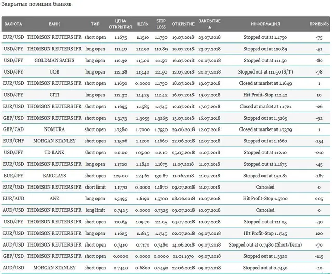The image size is (332, 274).
Task: Click profit value 205
Action: 319,199
